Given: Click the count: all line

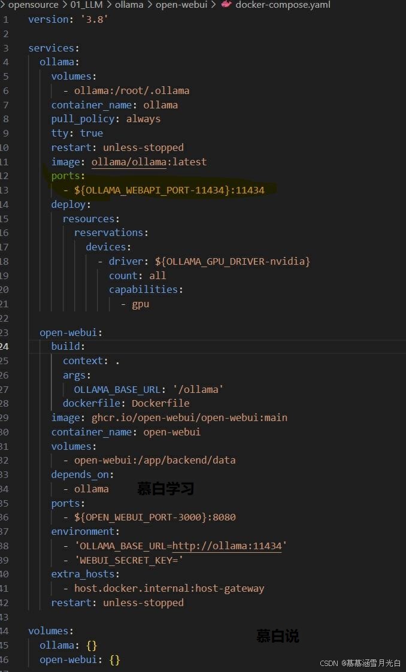Looking at the screenshot, I should 138,275.
